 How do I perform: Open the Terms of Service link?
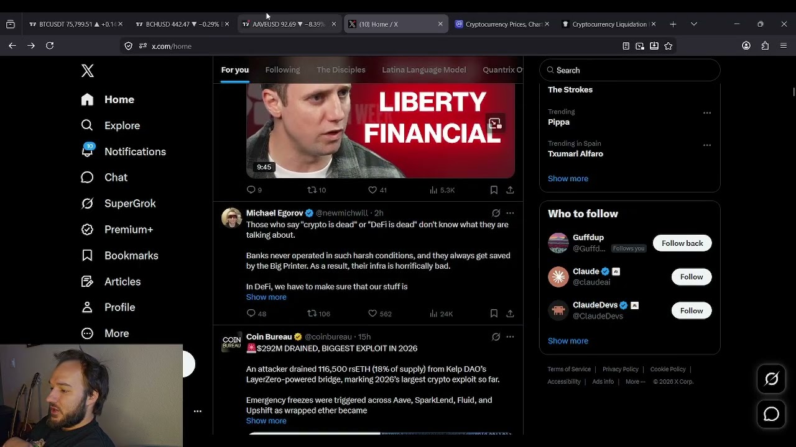[569, 369]
